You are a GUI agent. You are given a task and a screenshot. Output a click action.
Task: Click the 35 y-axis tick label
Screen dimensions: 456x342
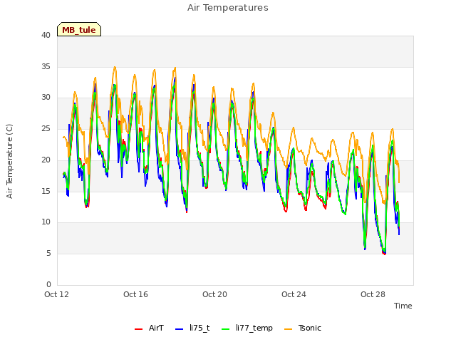coord(46,66)
